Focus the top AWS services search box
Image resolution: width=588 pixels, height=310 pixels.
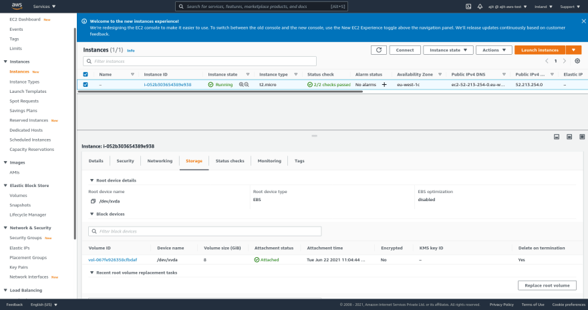coord(261,7)
